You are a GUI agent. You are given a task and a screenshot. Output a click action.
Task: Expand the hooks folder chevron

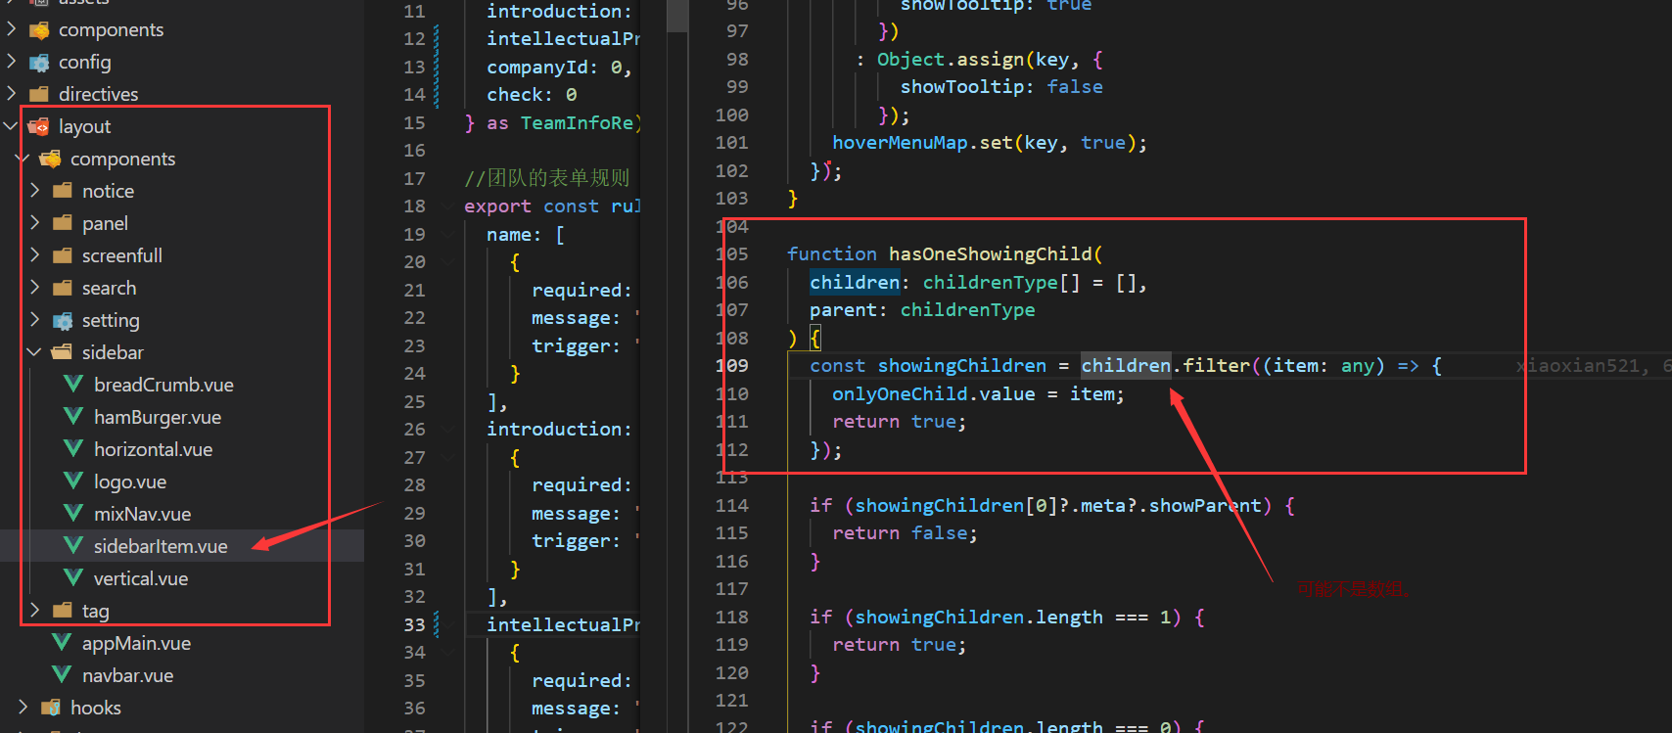(x=23, y=707)
